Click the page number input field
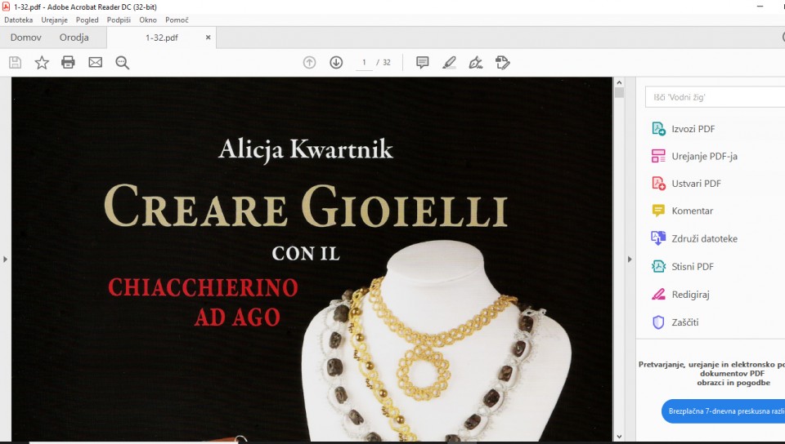Screen dimensions: 785x444 (x=364, y=62)
